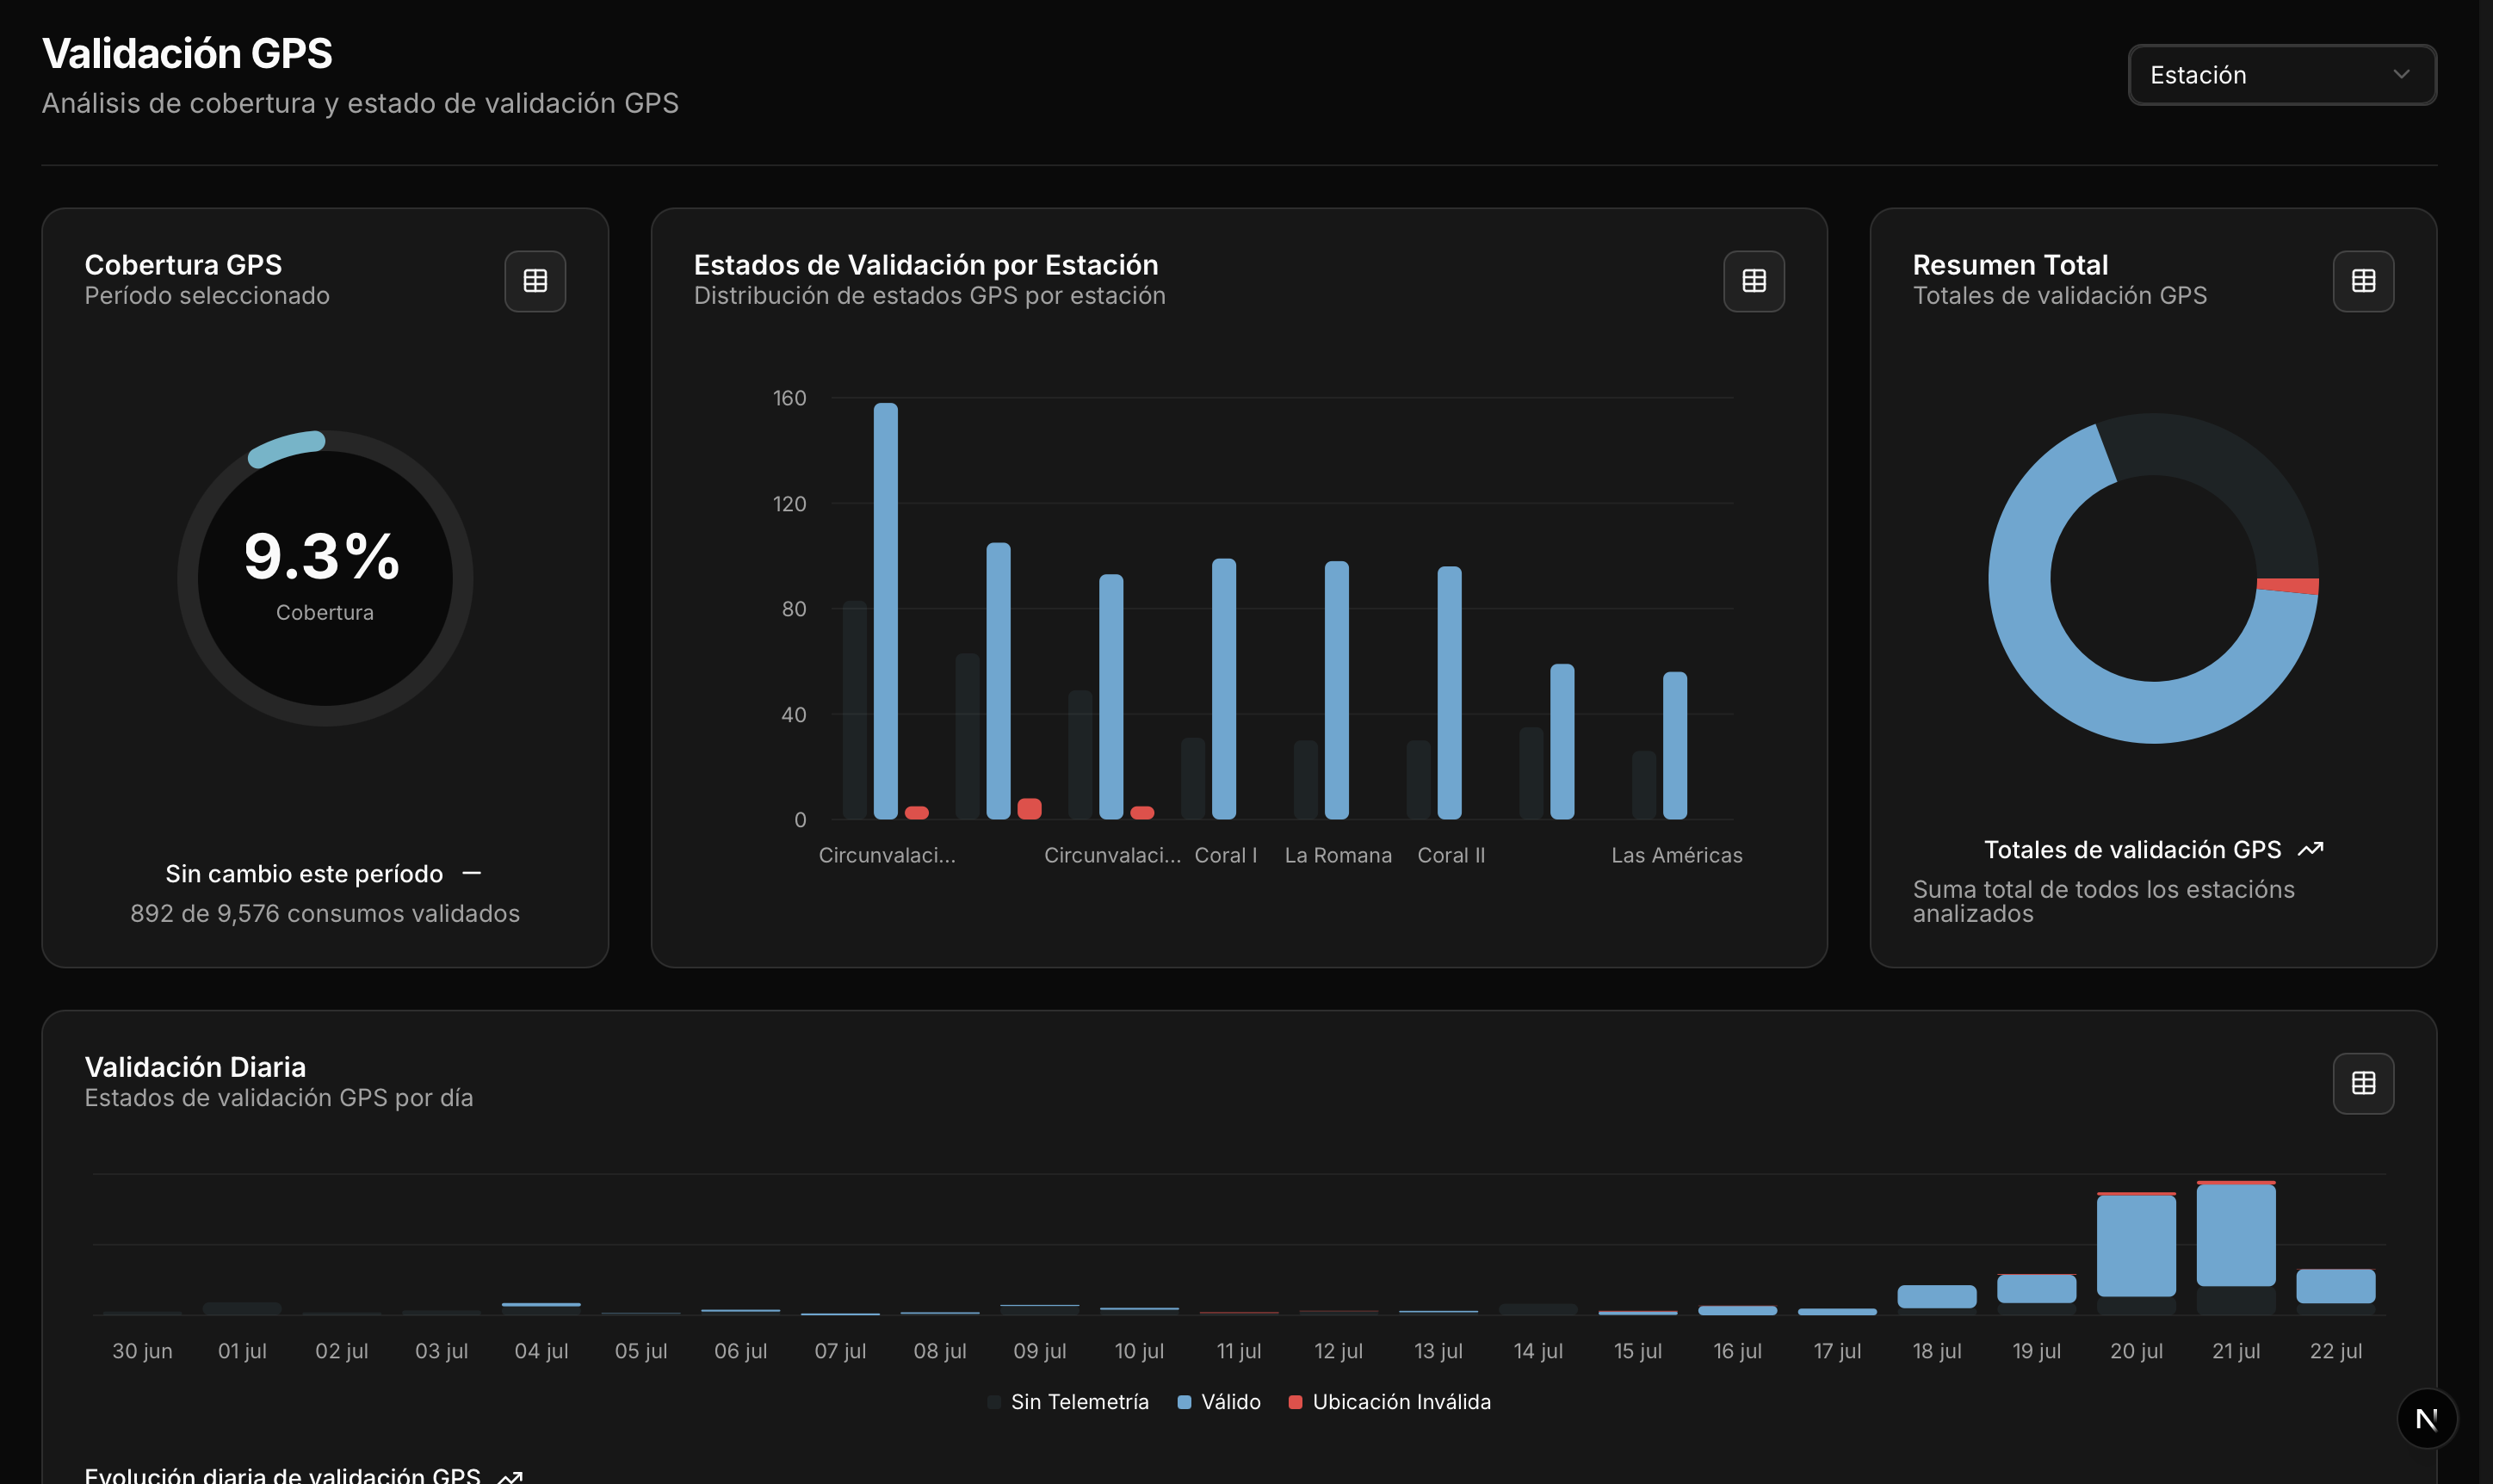Click the chevron arrow in Estación selector
Image resolution: width=2493 pixels, height=1484 pixels.
click(x=2400, y=75)
